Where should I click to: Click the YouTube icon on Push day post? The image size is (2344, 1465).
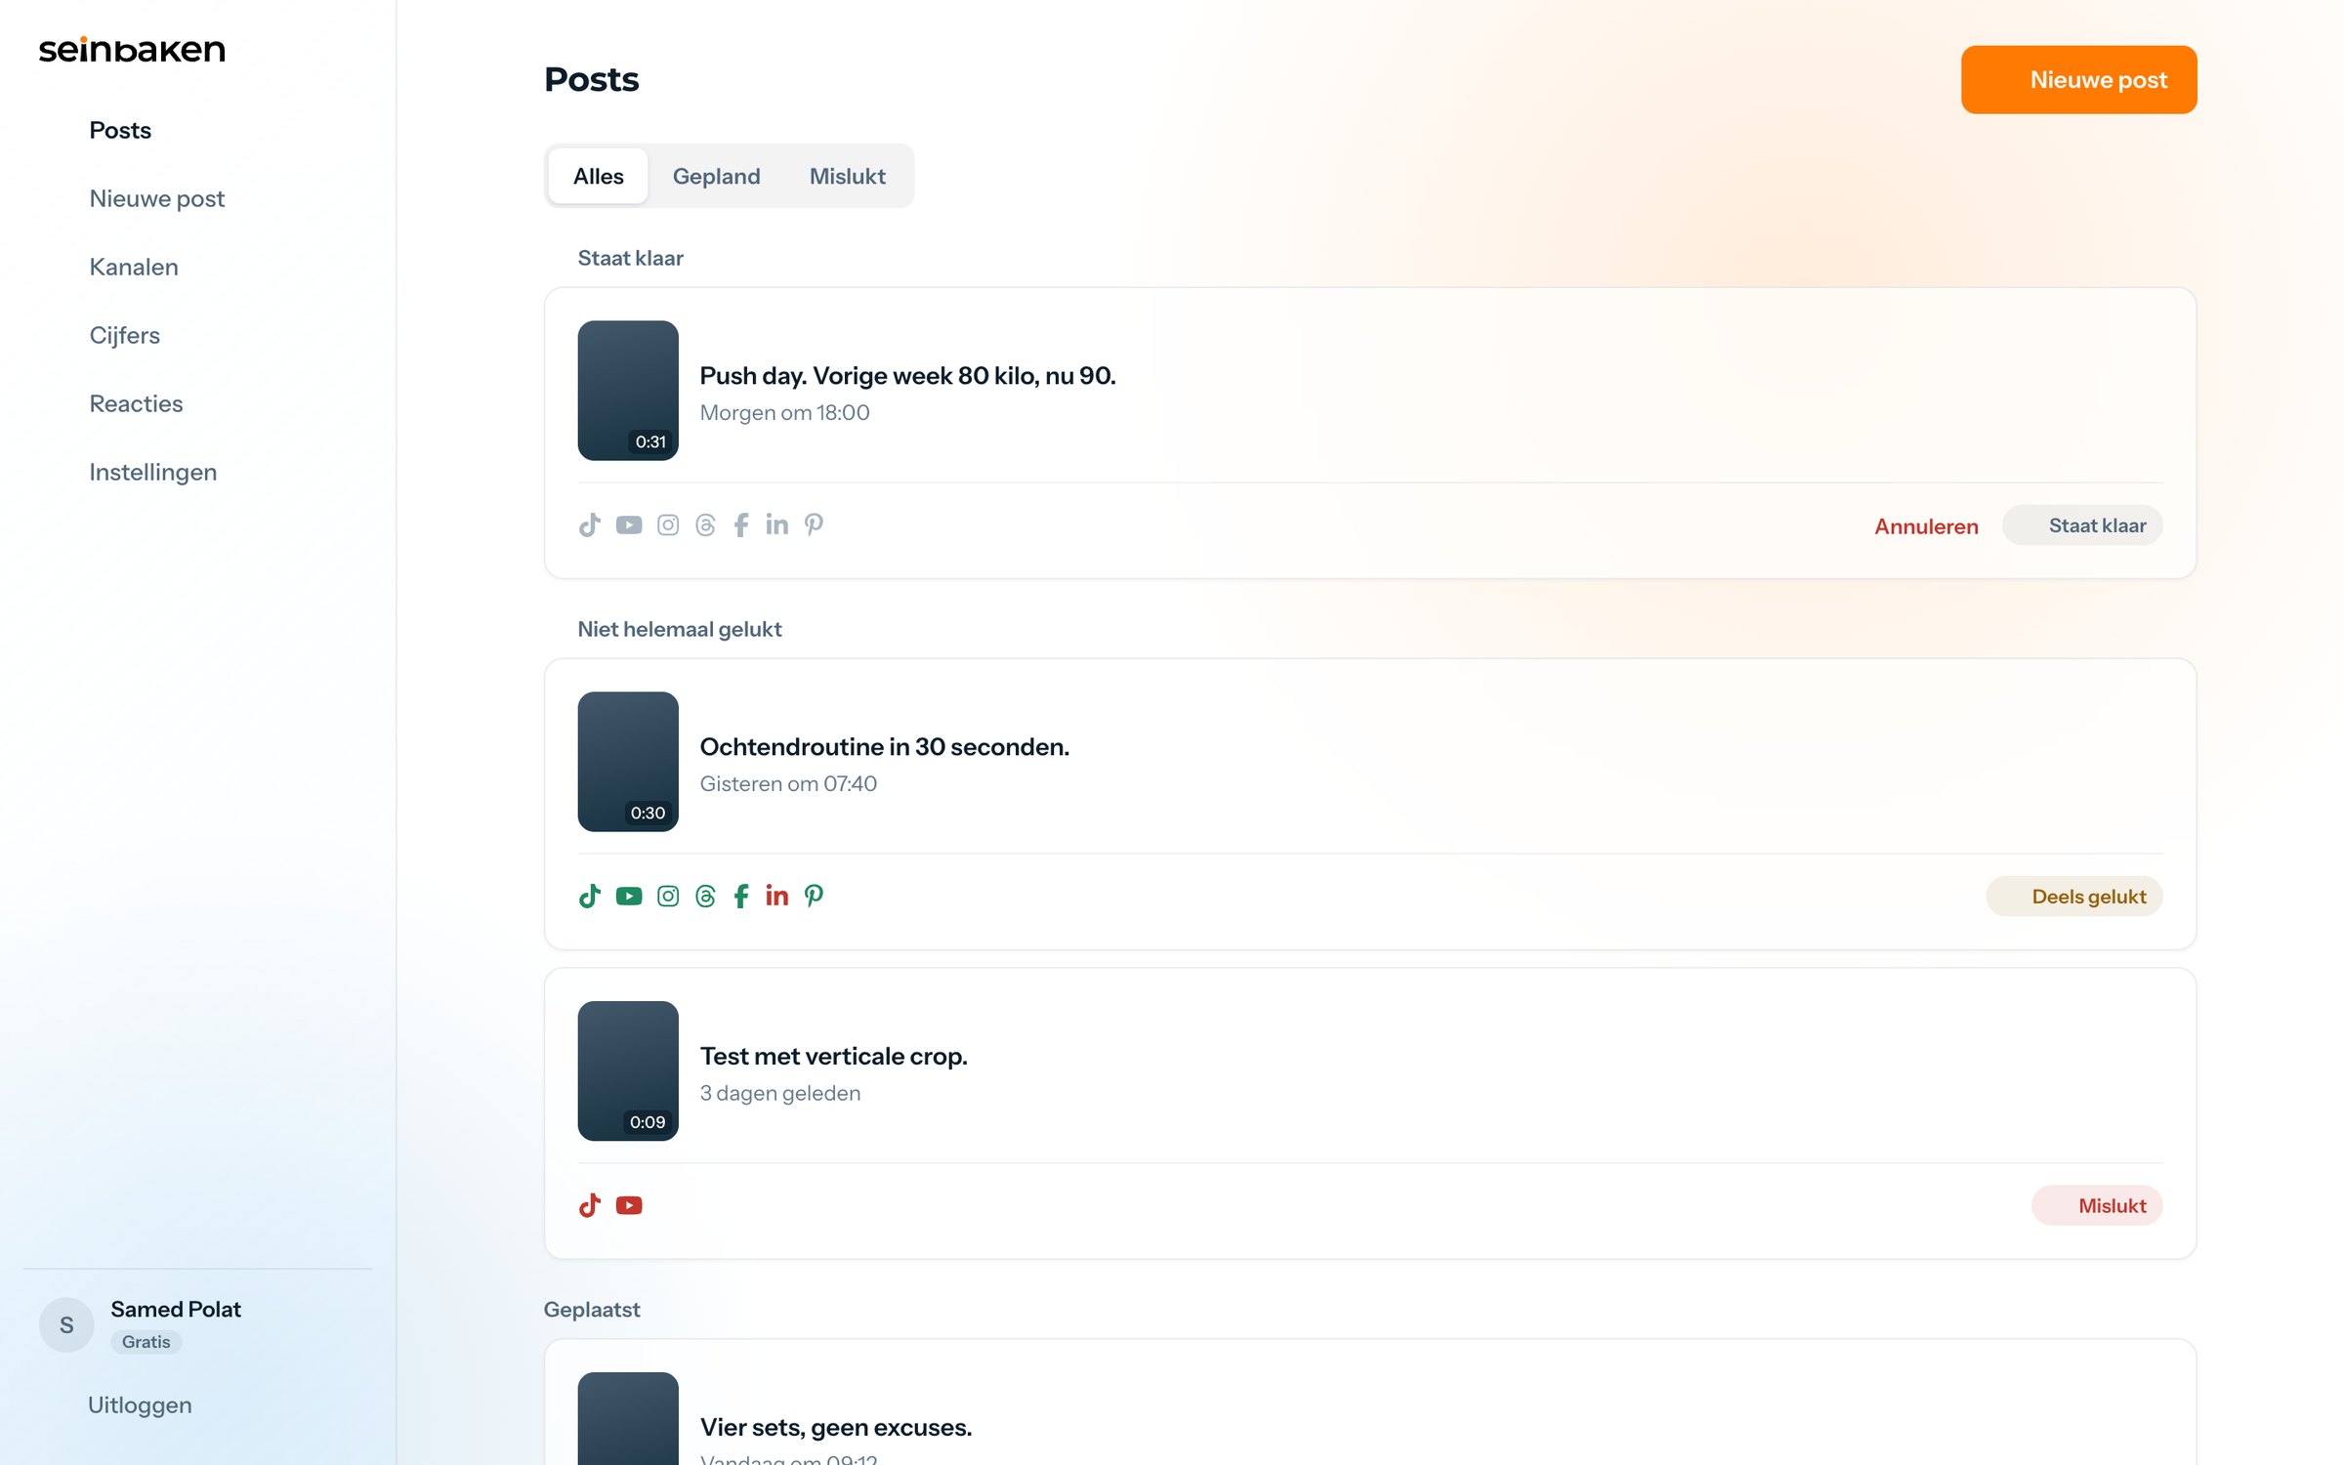[629, 525]
